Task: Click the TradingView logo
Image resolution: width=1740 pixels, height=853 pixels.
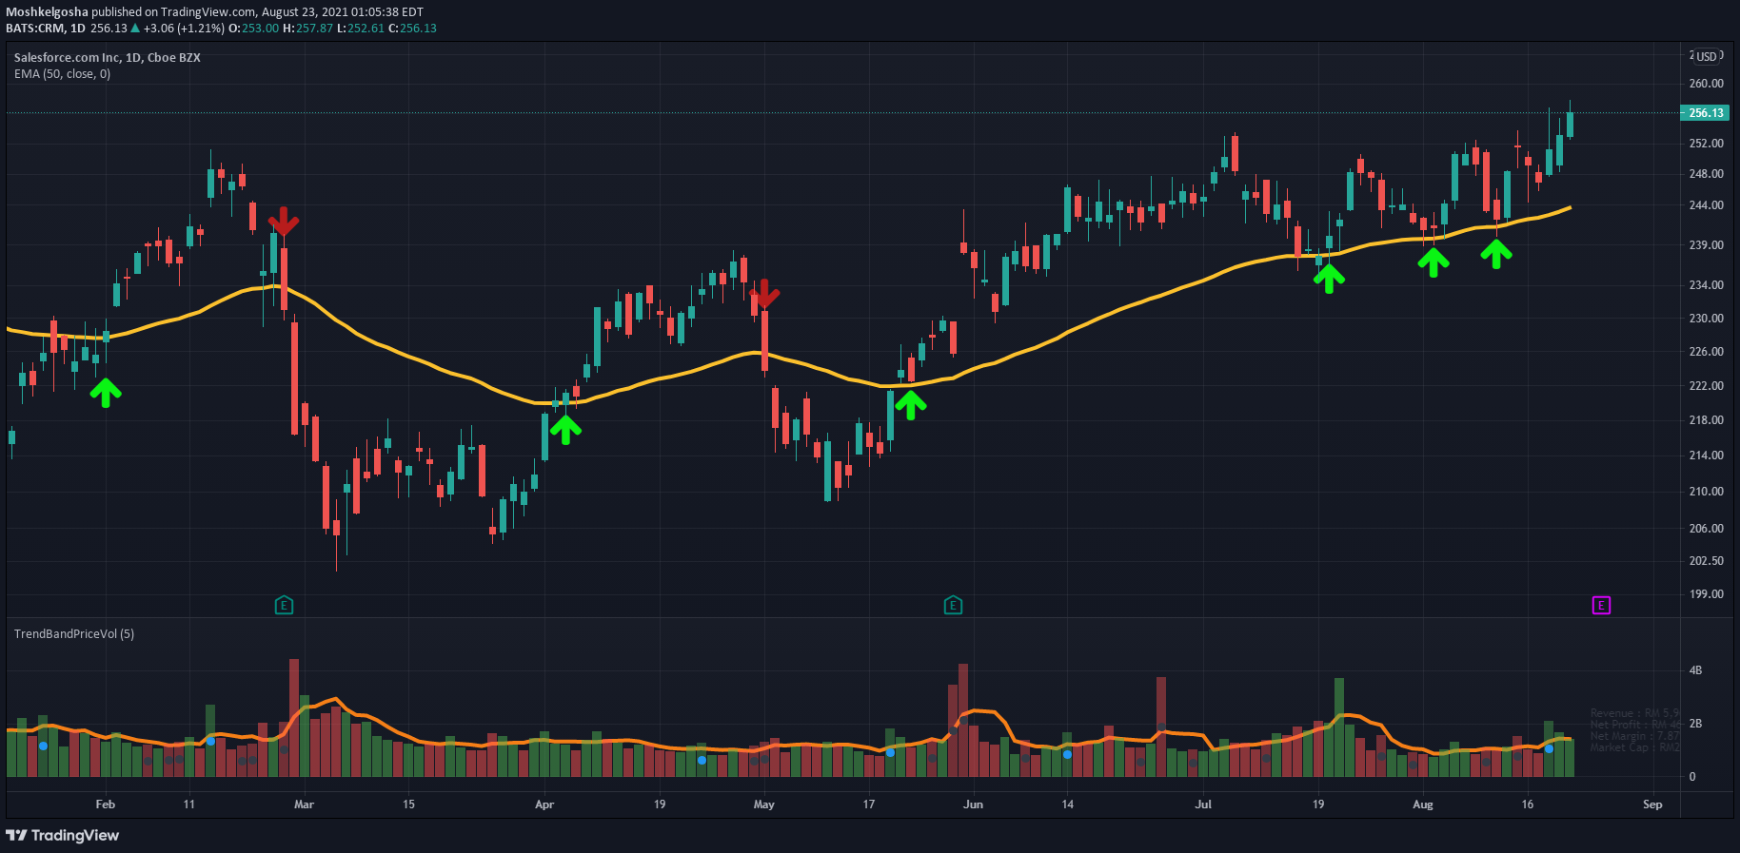Action: tap(63, 835)
